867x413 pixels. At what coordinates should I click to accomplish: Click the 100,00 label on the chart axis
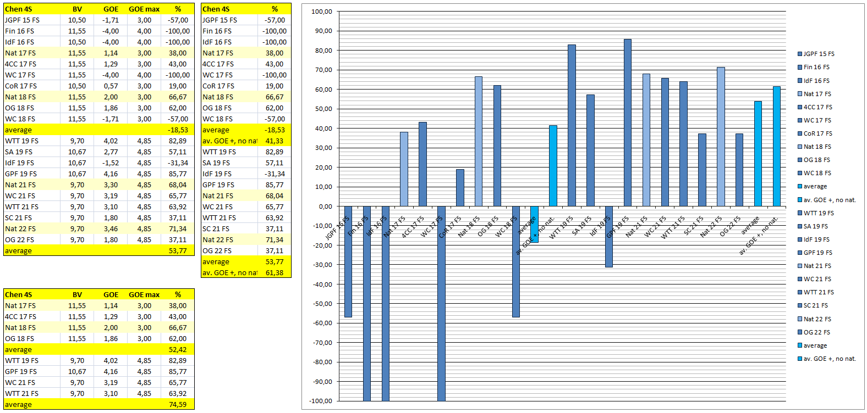[x=321, y=12]
